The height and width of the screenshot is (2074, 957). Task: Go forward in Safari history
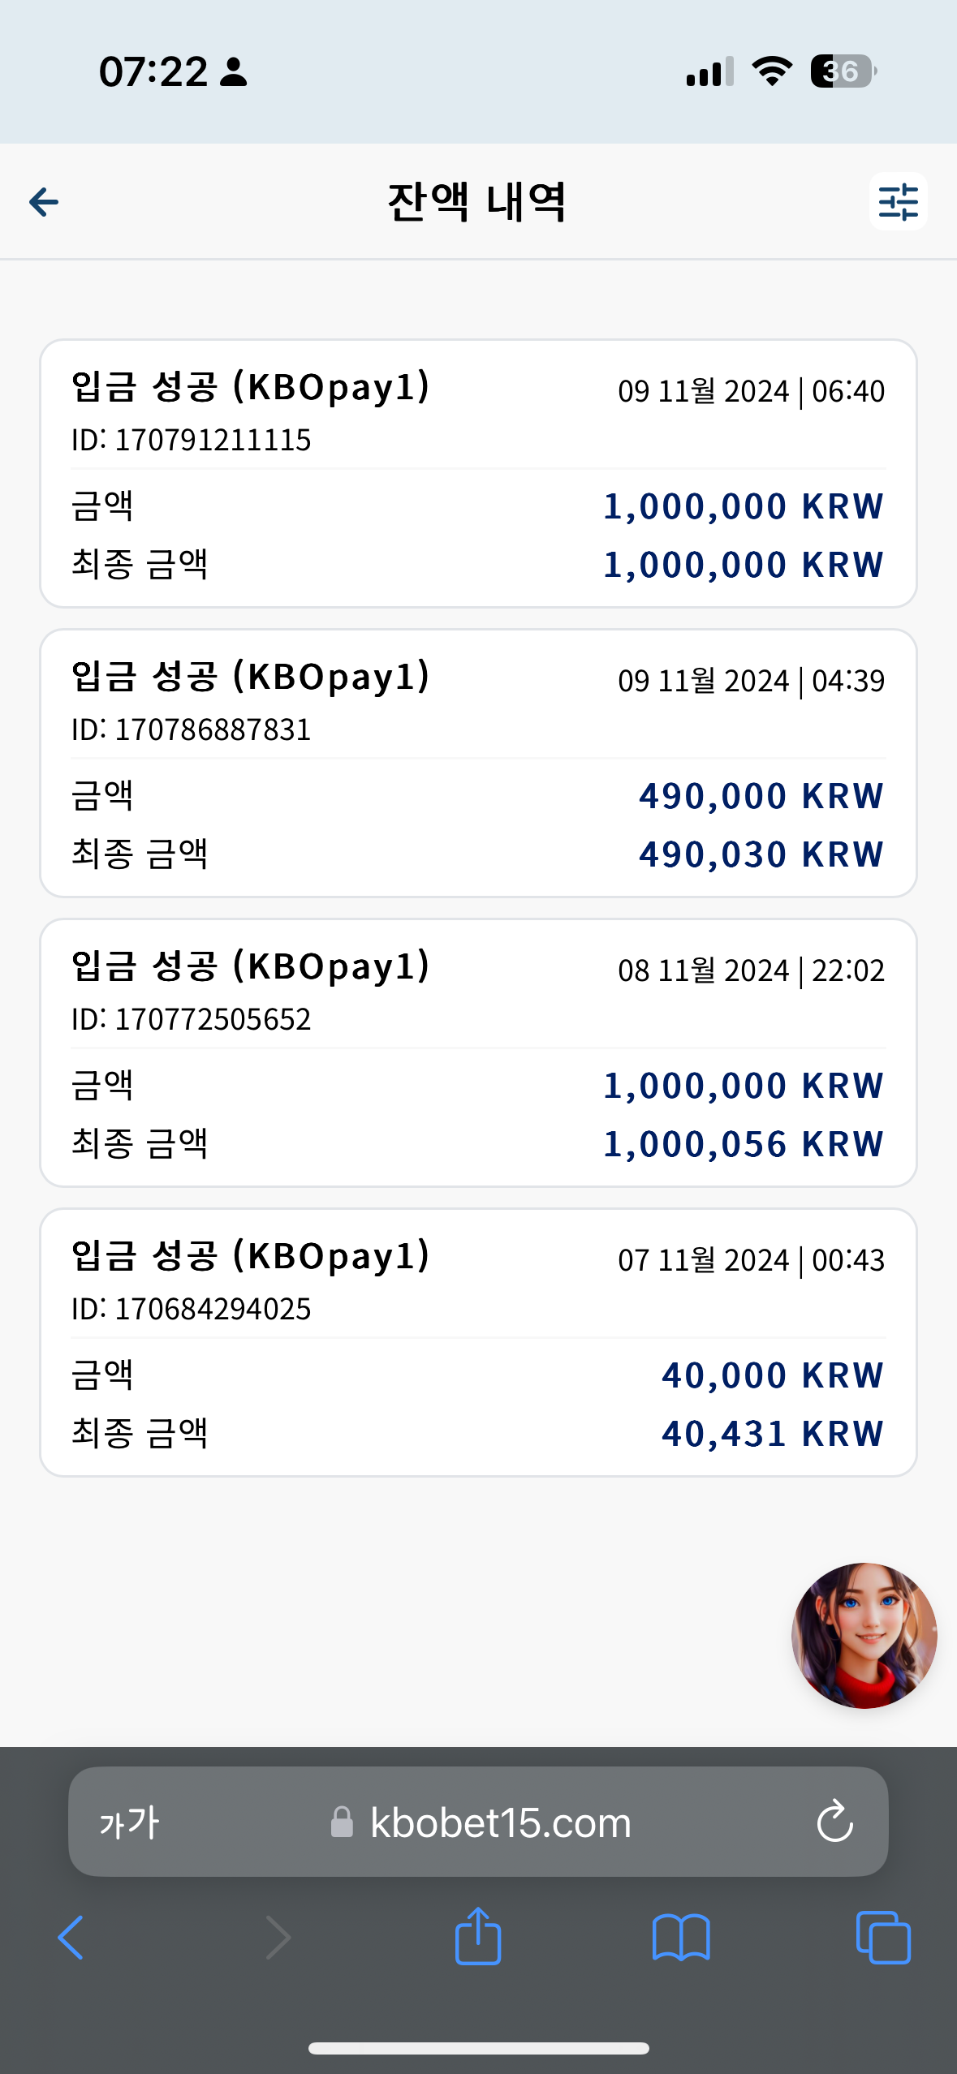coord(278,1938)
